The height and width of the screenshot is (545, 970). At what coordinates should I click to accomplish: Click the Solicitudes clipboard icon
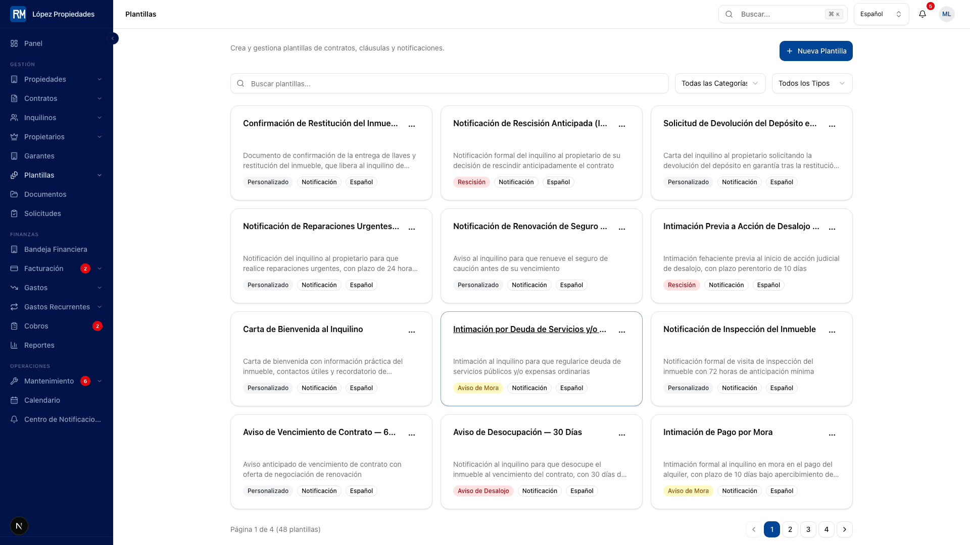(x=14, y=213)
